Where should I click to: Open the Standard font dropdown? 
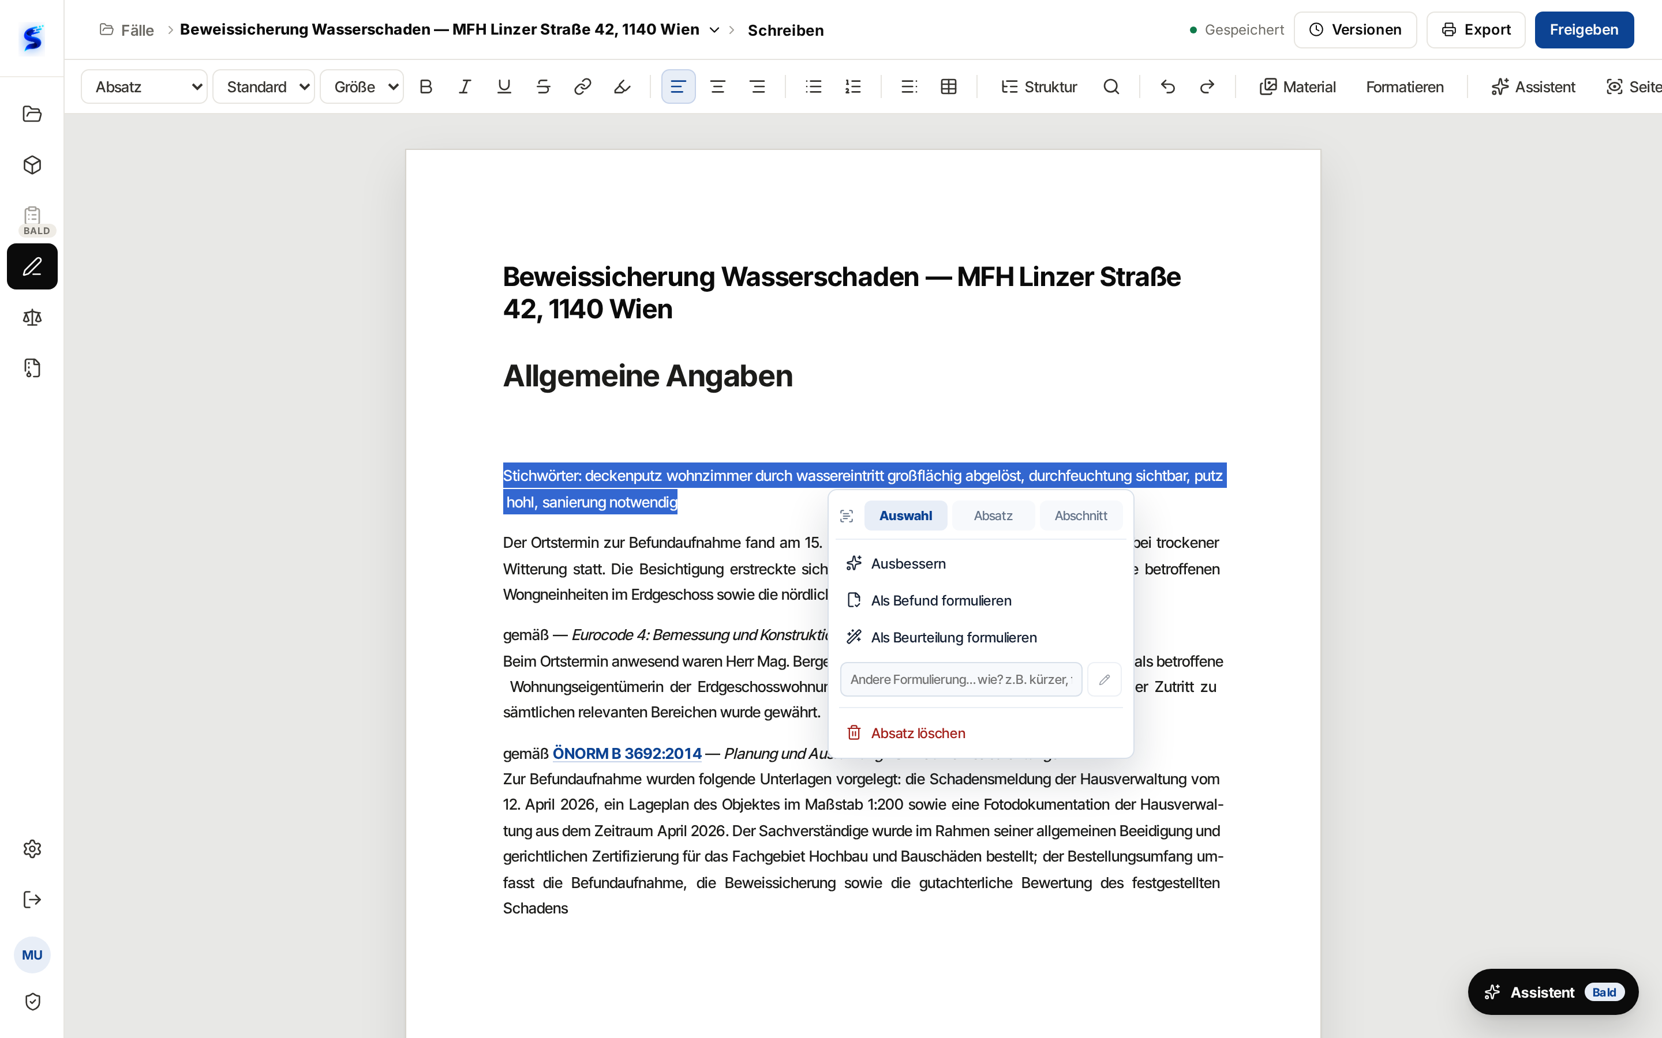(264, 86)
